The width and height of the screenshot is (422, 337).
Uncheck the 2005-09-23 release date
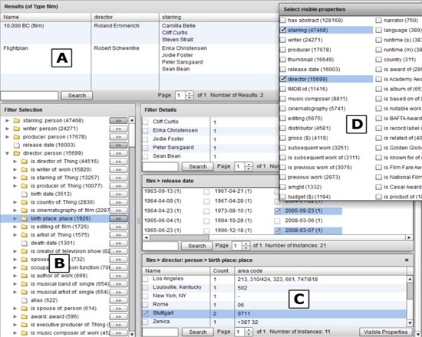[x=277, y=211]
